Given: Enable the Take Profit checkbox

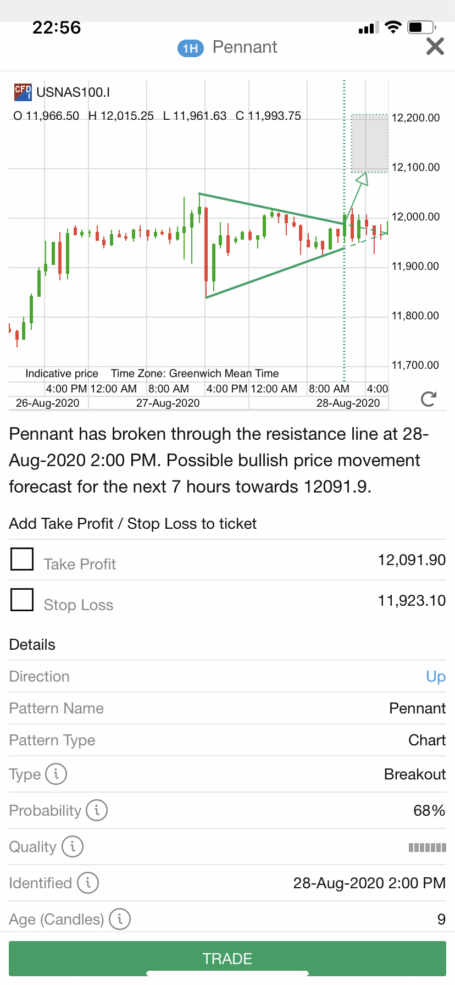Looking at the screenshot, I should (x=23, y=560).
